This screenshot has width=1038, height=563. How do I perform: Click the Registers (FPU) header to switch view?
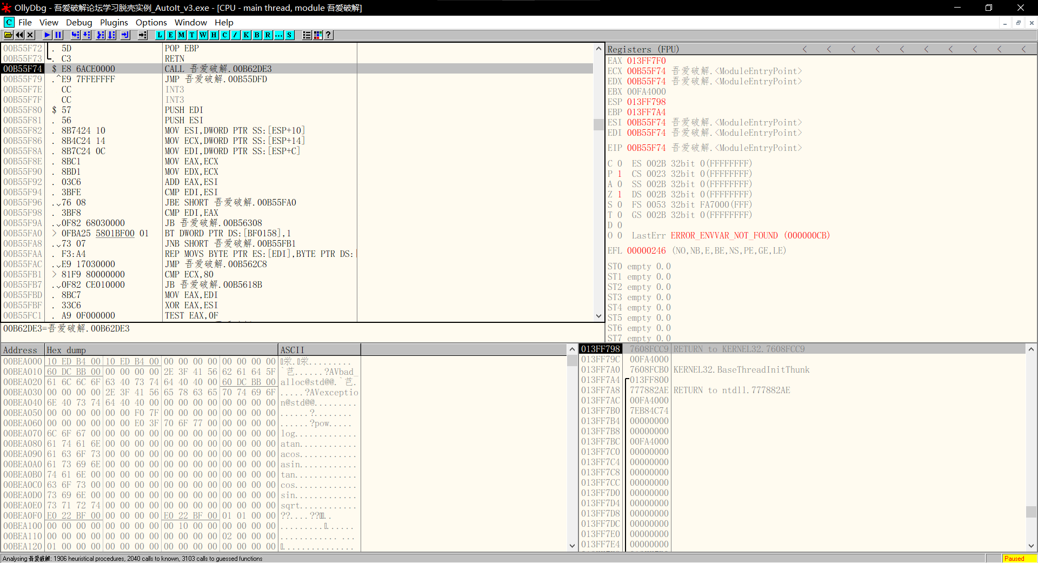(643, 49)
